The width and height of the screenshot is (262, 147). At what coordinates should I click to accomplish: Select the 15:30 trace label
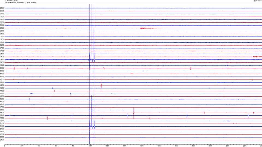(2, 96)
